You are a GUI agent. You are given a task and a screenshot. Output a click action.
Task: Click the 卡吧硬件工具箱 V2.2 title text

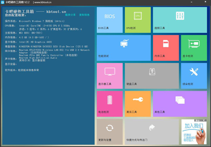pos(17,2)
